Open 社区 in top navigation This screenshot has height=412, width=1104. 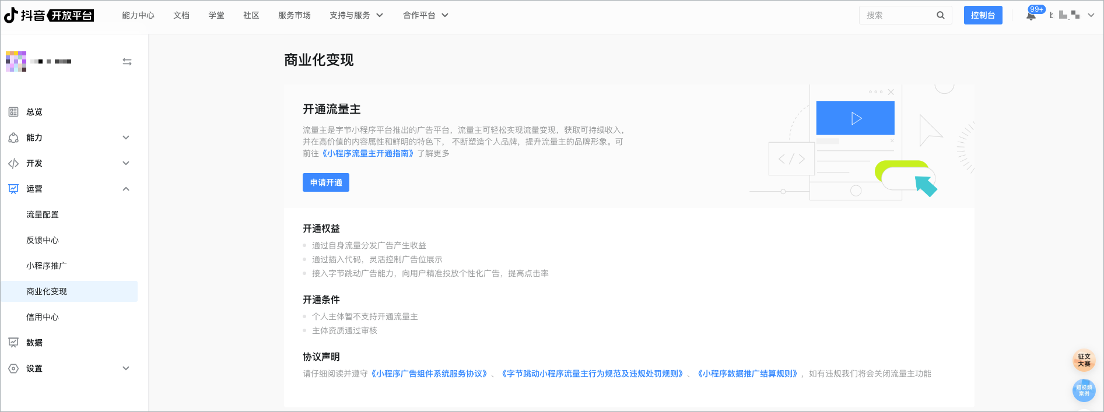pos(251,15)
